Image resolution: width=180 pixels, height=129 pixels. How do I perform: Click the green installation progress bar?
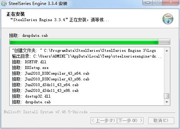tap(90, 42)
